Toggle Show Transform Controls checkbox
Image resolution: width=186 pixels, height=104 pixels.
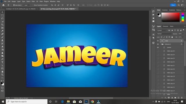point(33,5)
